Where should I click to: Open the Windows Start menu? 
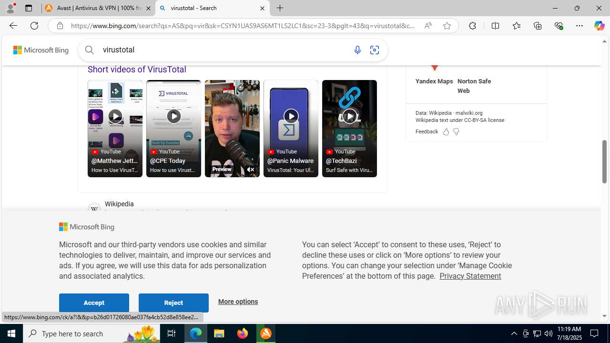click(x=11, y=333)
